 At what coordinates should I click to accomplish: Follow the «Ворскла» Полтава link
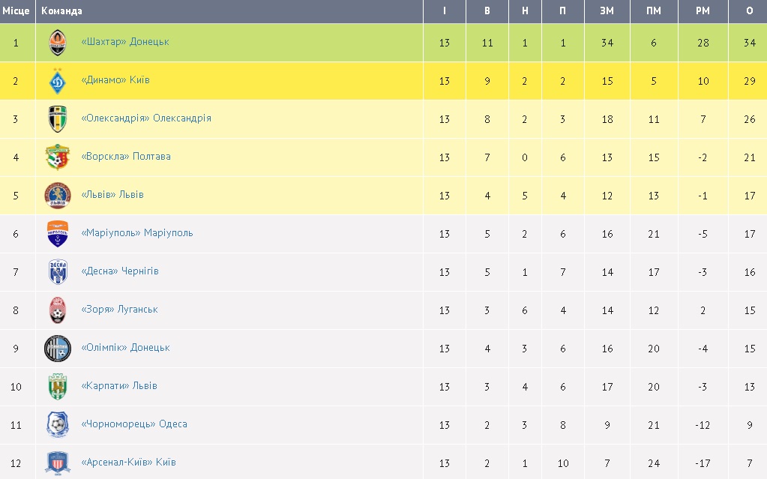coord(126,157)
